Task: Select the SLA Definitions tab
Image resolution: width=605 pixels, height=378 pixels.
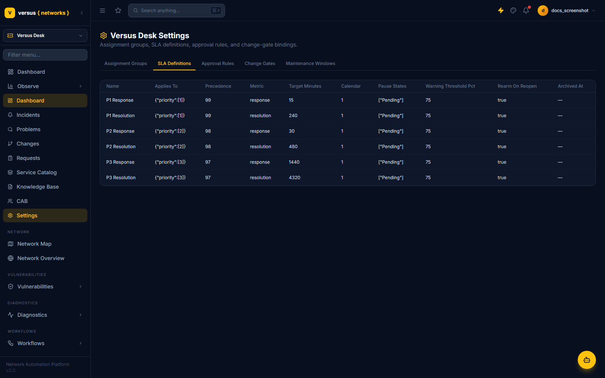Action: pyautogui.click(x=174, y=64)
